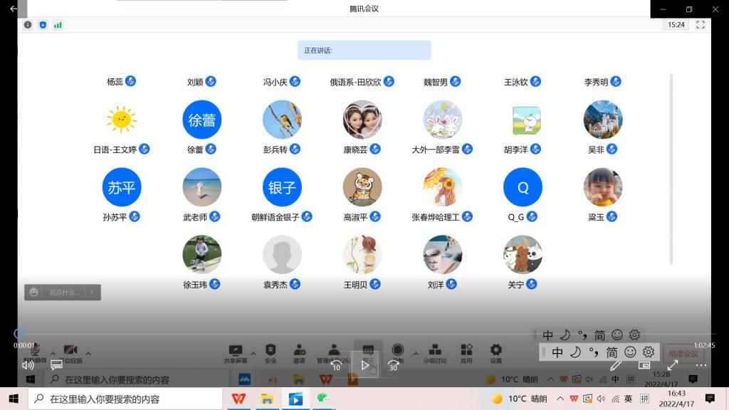Image resolution: width=729 pixels, height=410 pixels.
Task: Check the green network signal icon
Action: [58, 25]
